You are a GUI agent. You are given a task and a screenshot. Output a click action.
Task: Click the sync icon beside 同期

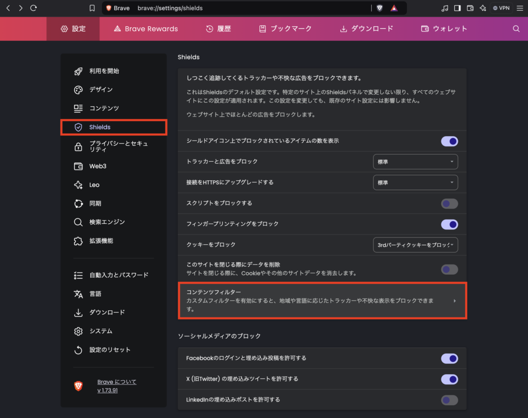click(78, 204)
